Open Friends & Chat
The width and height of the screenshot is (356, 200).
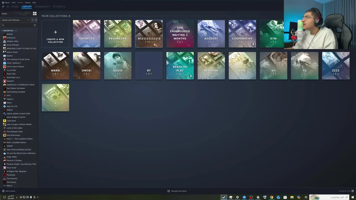346,191
